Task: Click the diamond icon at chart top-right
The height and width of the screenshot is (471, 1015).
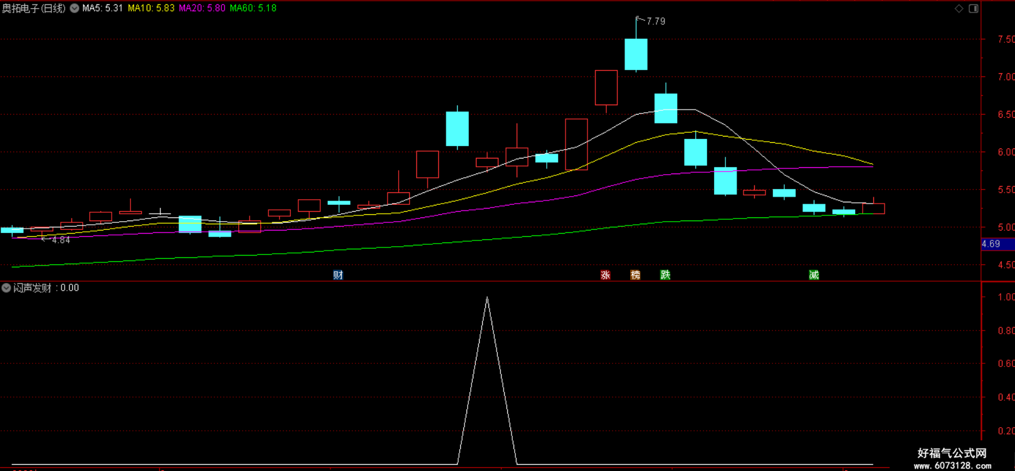Action: 959,8
